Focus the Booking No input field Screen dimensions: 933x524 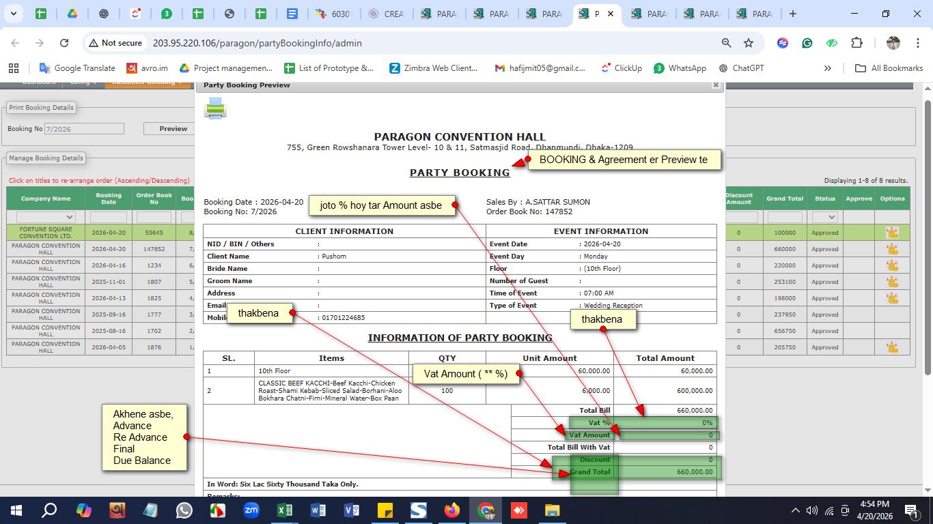point(84,128)
